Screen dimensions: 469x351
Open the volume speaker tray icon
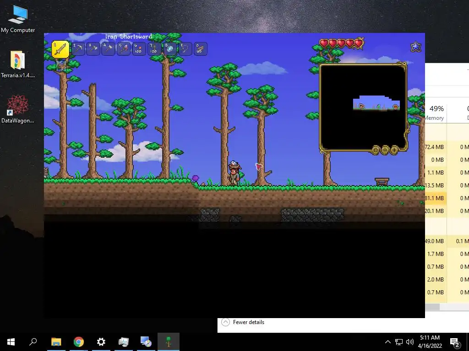(410, 342)
